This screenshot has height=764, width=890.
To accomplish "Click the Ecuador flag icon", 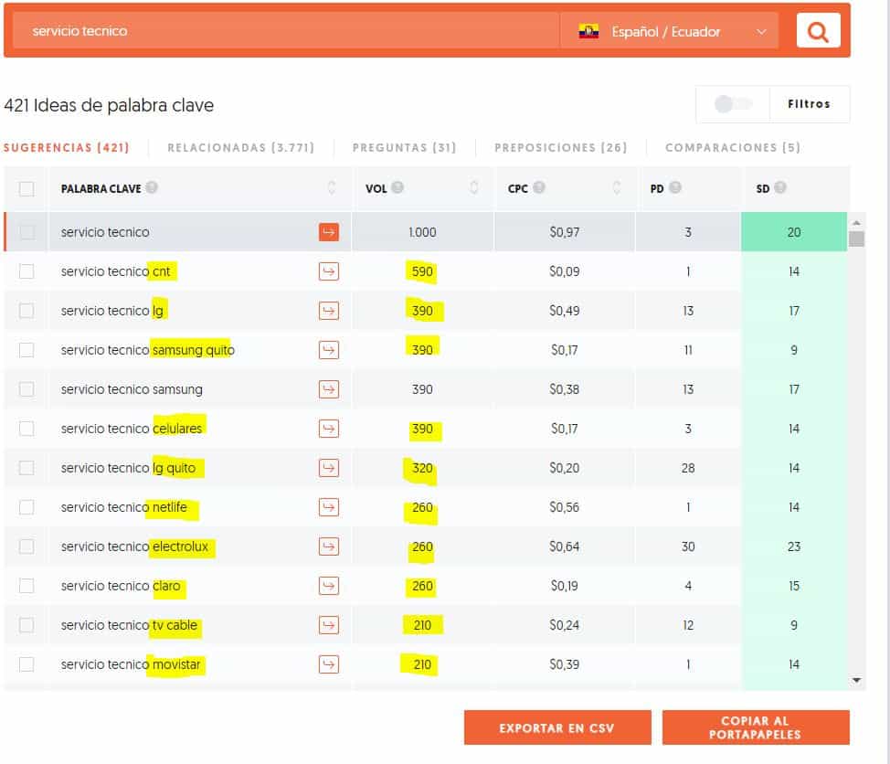I will tap(588, 31).
